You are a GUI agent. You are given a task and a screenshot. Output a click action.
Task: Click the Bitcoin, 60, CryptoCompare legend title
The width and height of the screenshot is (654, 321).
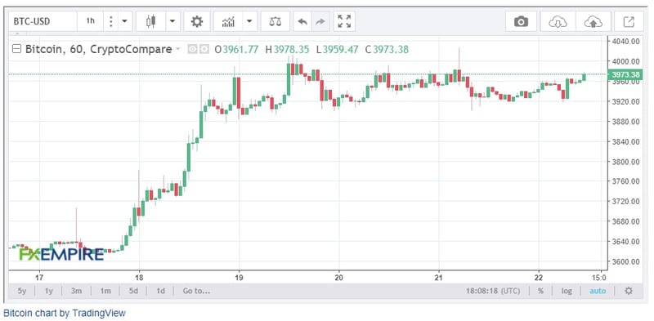tap(98, 49)
